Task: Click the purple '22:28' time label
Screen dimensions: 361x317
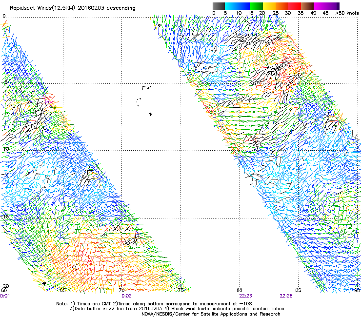Action: pyautogui.click(x=286, y=296)
